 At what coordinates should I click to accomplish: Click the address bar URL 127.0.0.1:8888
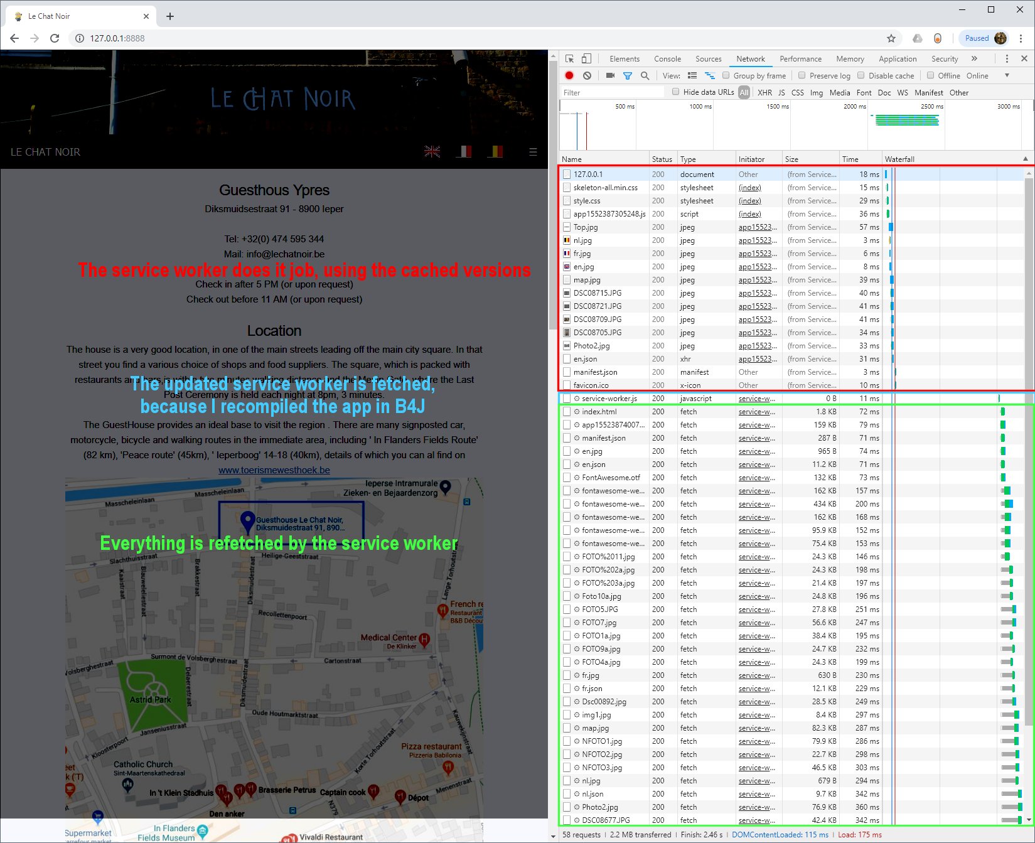point(117,38)
